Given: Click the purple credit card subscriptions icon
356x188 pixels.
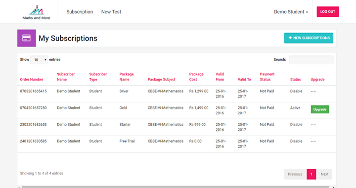Looking at the screenshot, I should click(27, 38).
